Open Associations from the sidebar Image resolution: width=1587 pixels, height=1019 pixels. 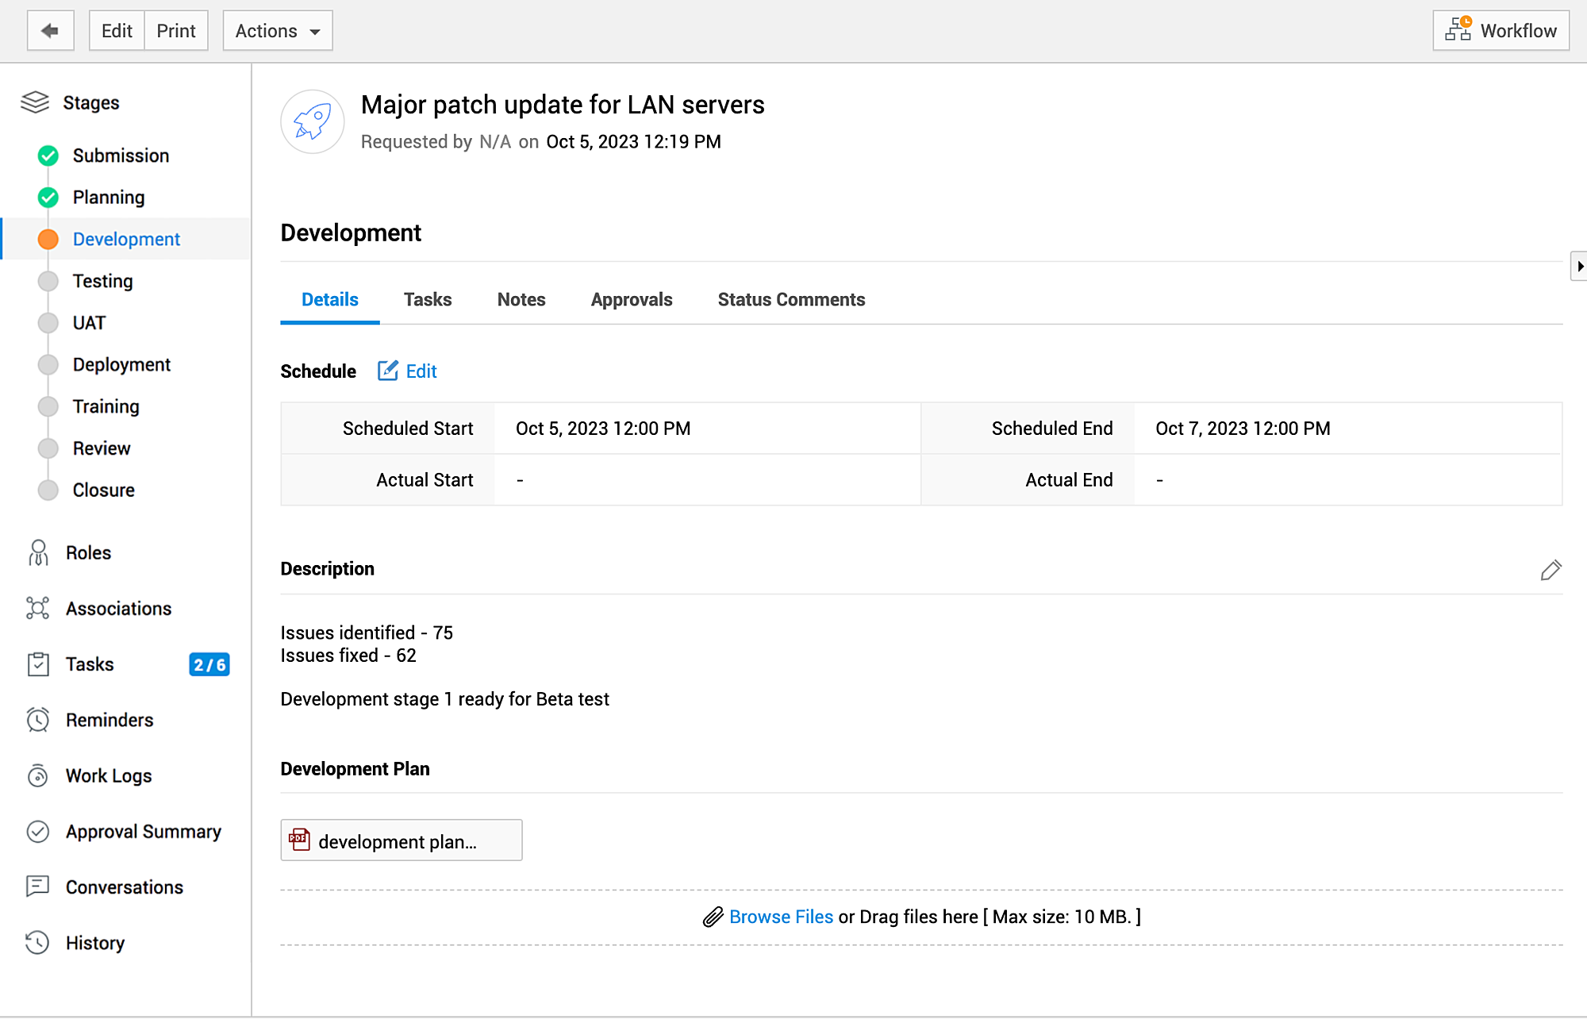(x=118, y=609)
